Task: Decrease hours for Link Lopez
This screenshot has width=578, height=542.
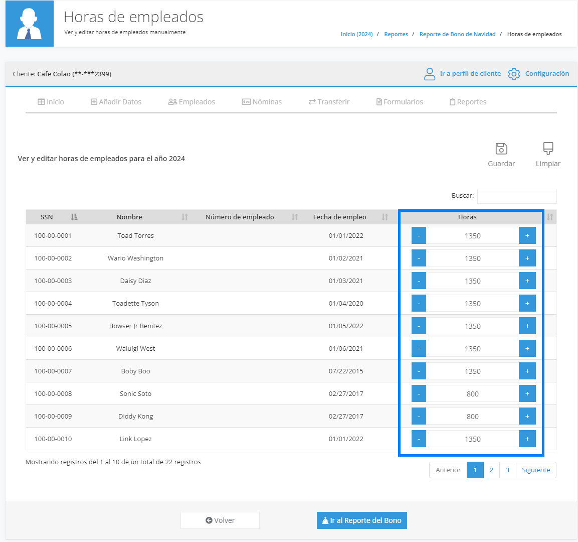Action: click(419, 439)
